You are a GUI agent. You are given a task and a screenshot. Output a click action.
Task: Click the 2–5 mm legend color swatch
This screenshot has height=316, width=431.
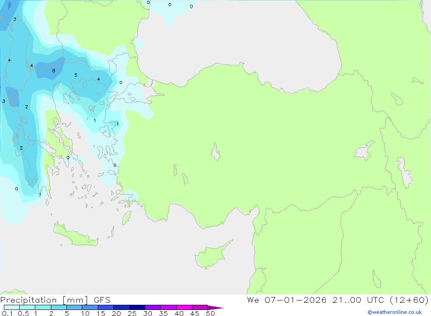(59, 307)
